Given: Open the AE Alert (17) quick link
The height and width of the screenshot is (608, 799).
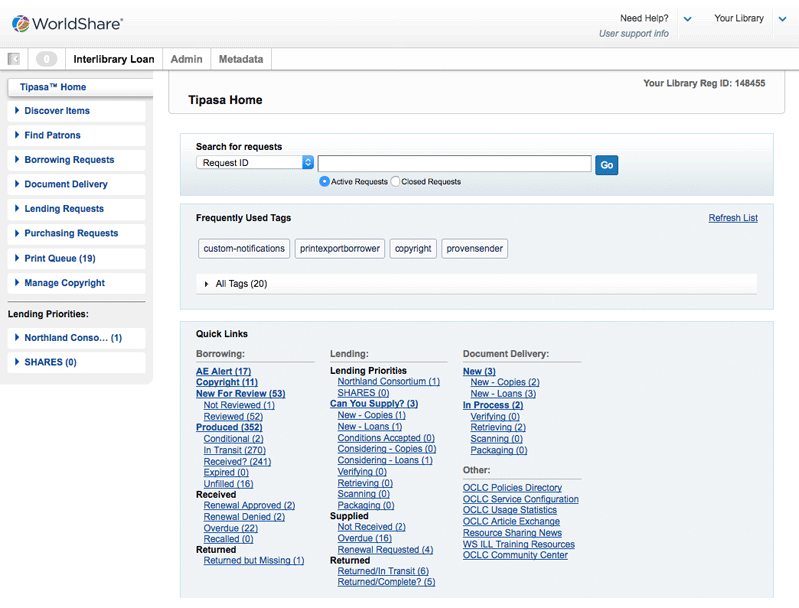Looking at the screenshot, I should click(223, 371).
